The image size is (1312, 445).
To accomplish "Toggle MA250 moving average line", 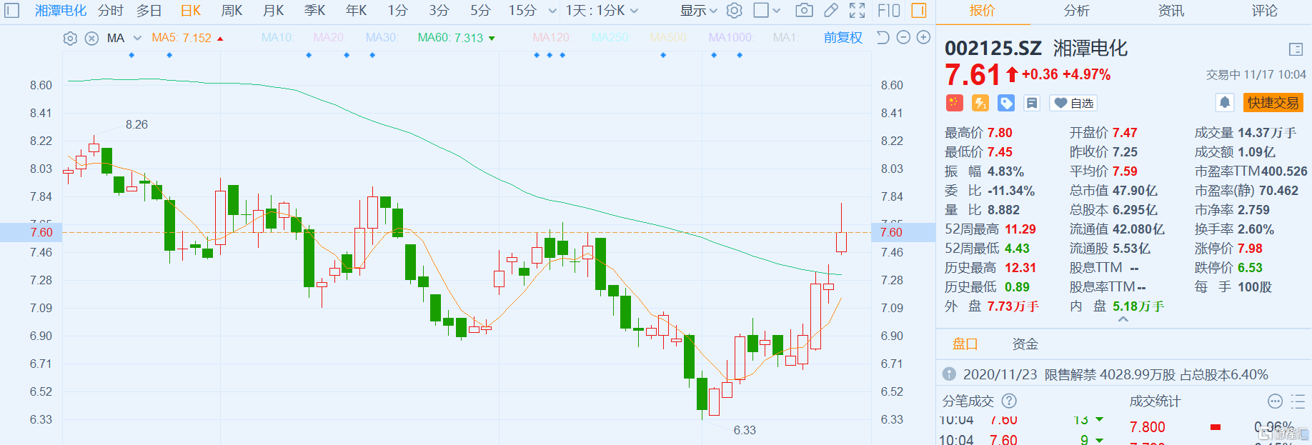I will pyautogui.click(x=610, y=38).
